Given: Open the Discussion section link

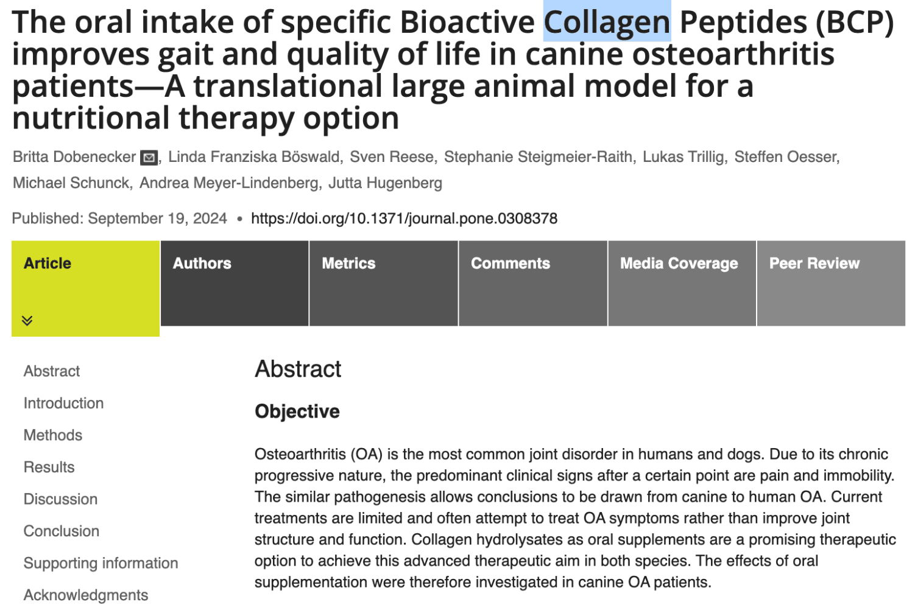Looking at the screenshot, I should click(x=60, y=499).
